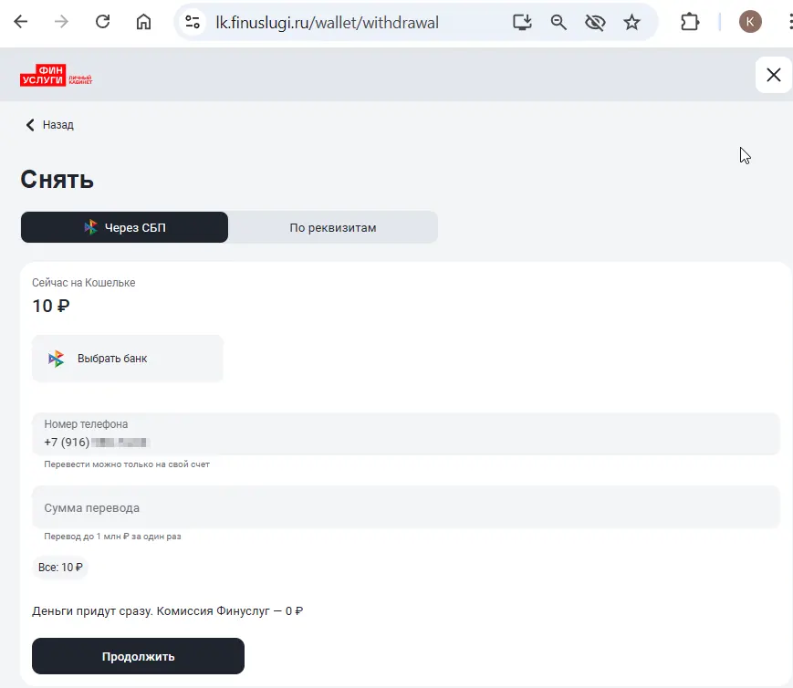The height and width of the screenshot is (688, 793).
Task: Open the zoom magnifier icon
Action: tap(558, 22)
